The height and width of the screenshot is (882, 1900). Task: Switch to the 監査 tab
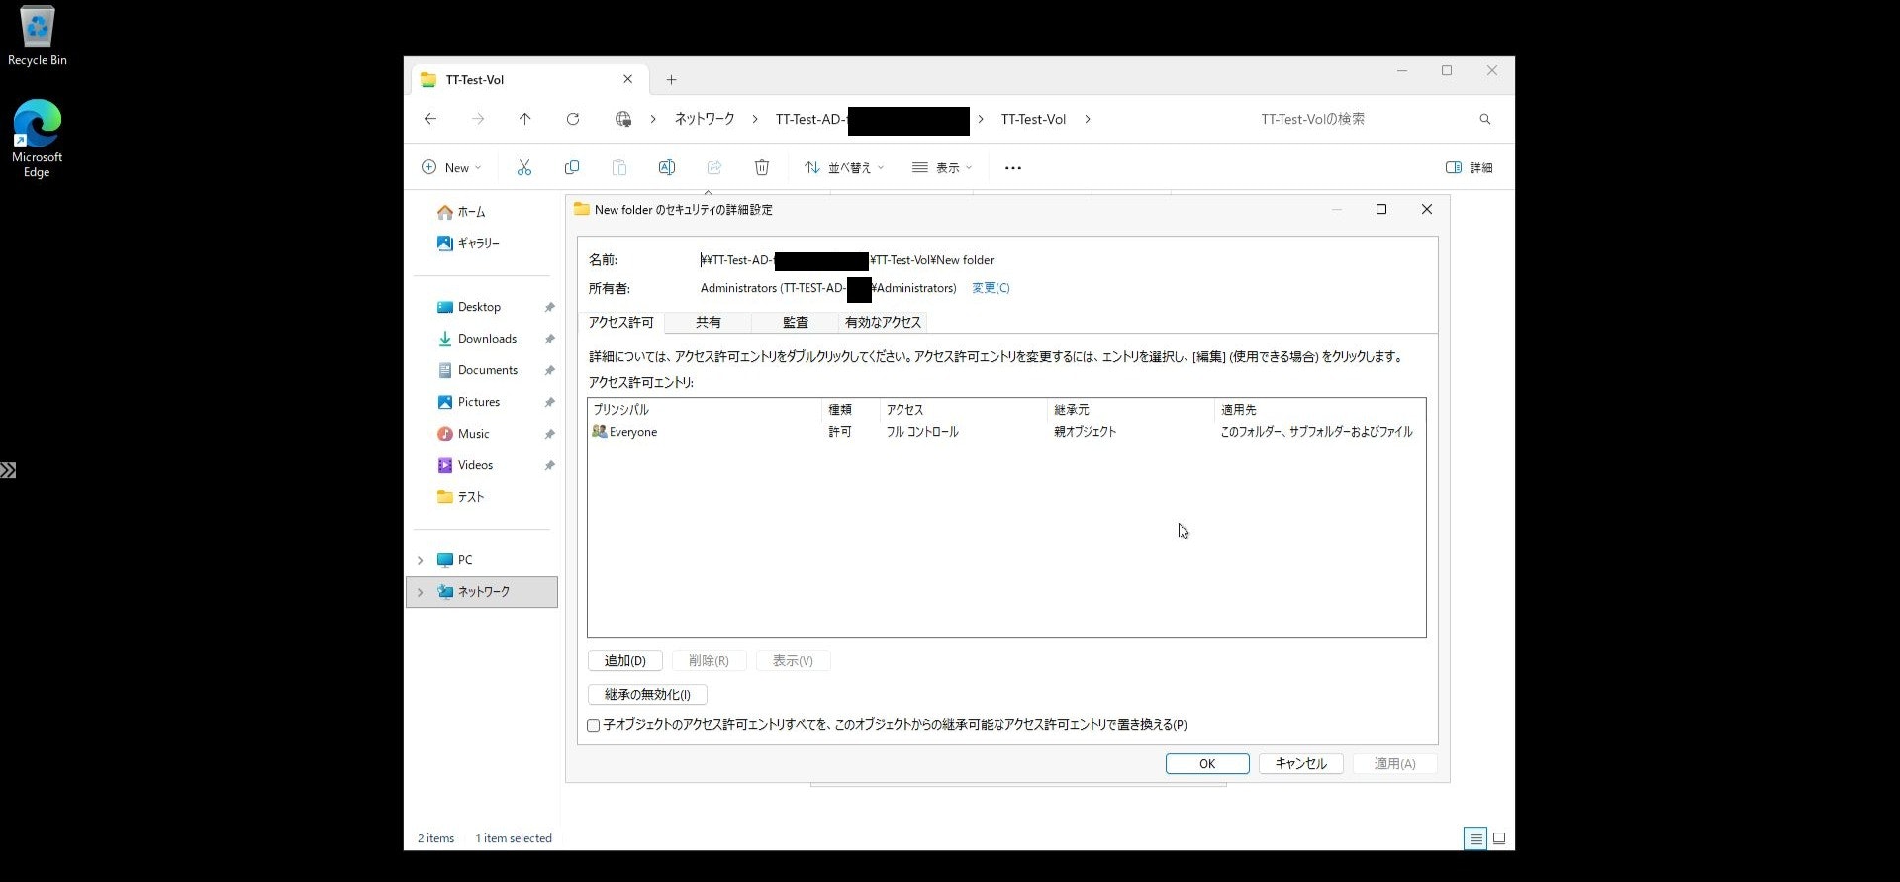(x=795, y=322)
